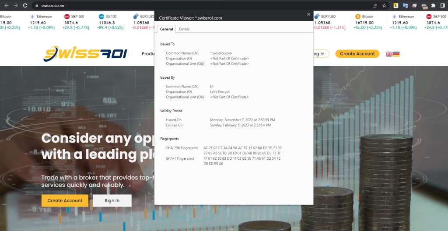Open the Google Translate extension icon

point(405,5)
